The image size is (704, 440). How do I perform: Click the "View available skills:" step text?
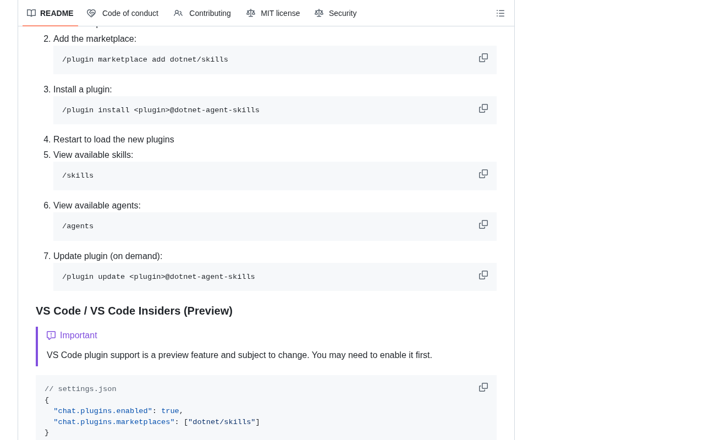(x=94, y=155)
